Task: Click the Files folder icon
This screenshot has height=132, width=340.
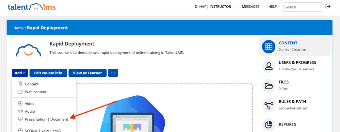Action: (269, 85)
